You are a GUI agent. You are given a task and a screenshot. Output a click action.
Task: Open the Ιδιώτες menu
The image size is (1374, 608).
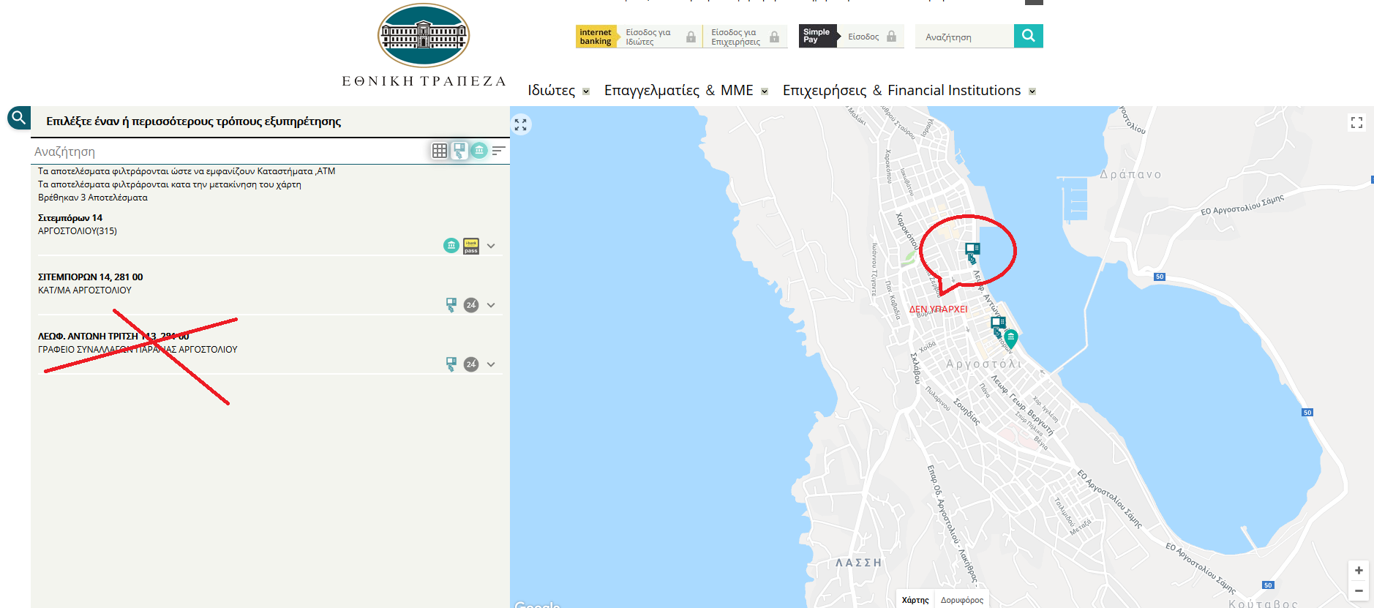pos(551,90)
